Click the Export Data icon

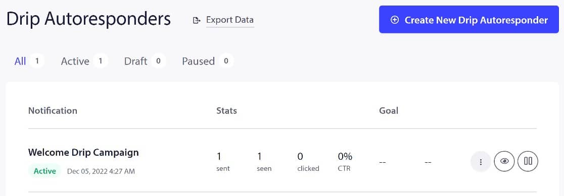(x=197, y=20)
